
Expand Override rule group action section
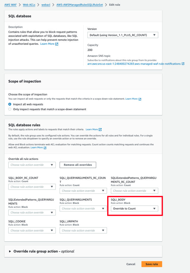[x=9, y=251]
